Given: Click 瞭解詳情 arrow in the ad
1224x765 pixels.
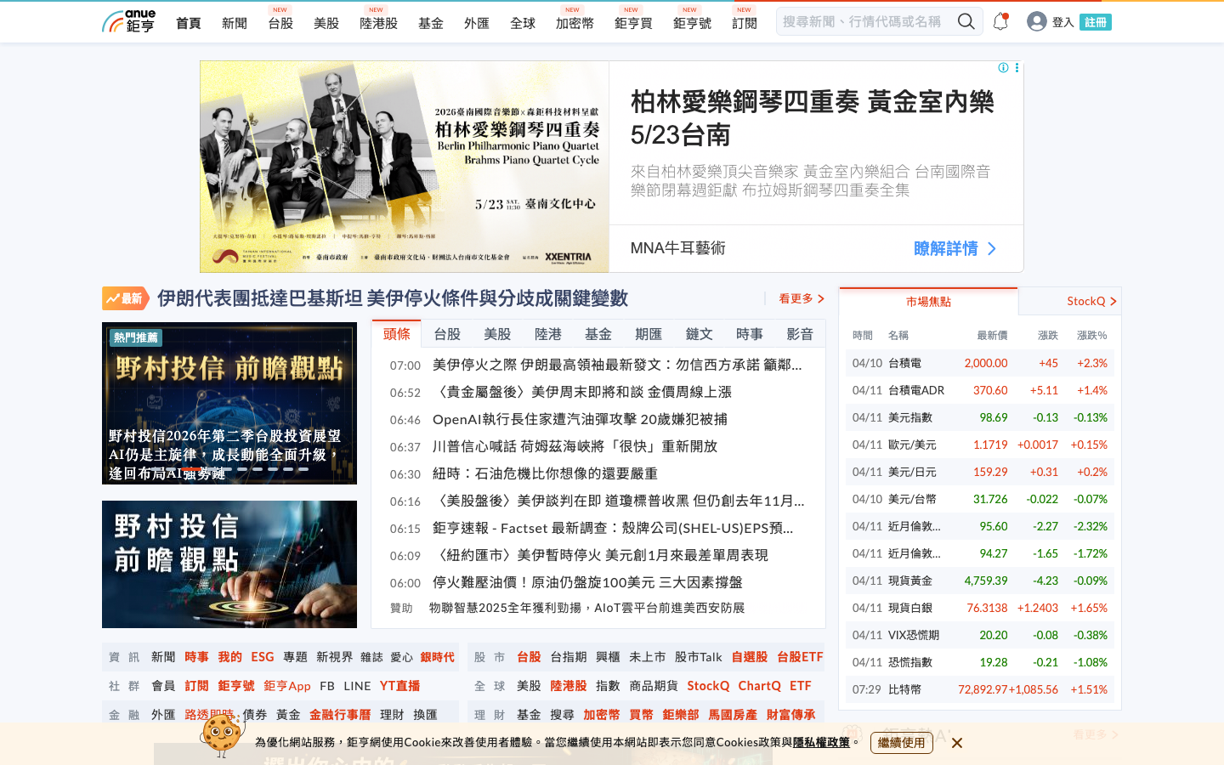Looking at the screenshot, I should 955,248.
